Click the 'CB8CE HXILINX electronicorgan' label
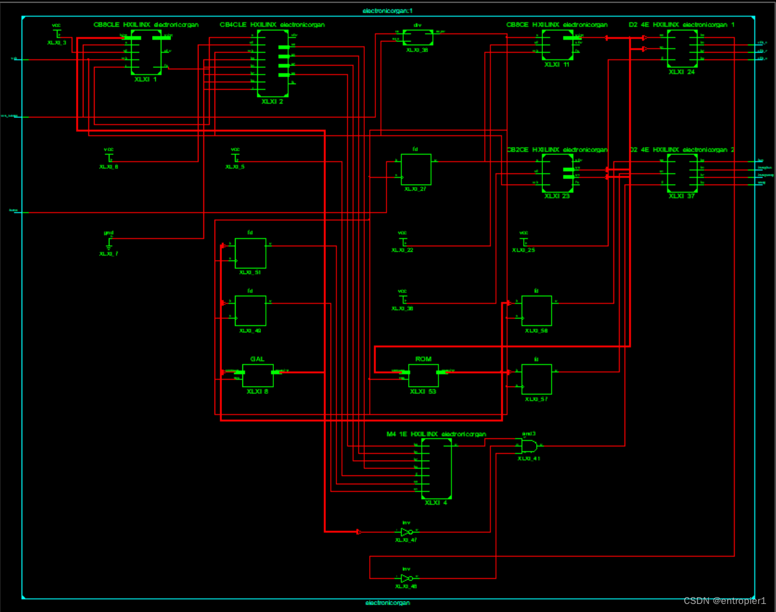Viewport: 776px width, 612px height. 557,25
